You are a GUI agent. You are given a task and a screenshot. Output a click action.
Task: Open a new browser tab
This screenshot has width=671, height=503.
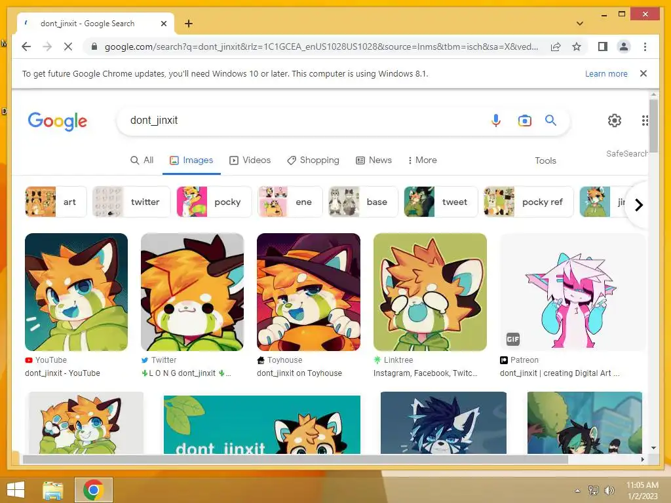189,24
